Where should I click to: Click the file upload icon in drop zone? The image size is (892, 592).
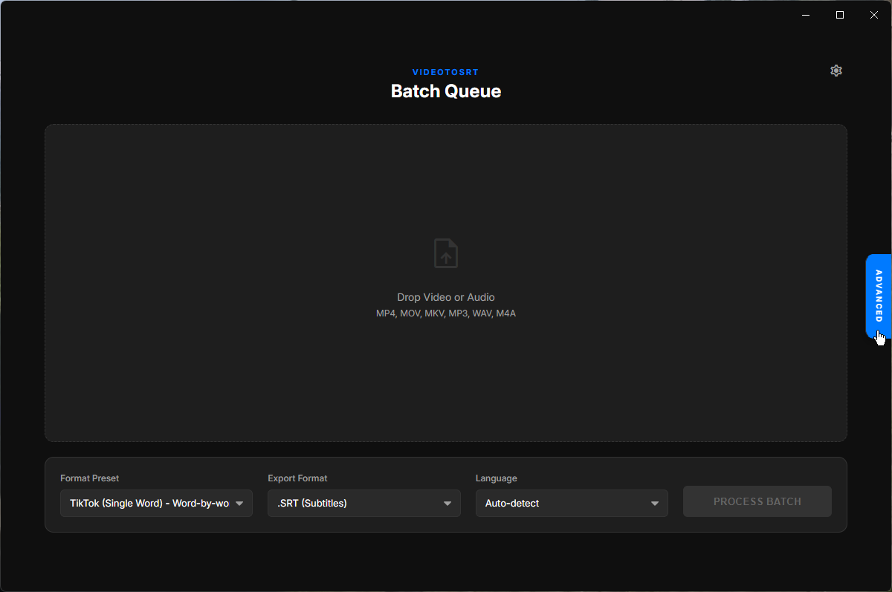(x=446, y=253)
